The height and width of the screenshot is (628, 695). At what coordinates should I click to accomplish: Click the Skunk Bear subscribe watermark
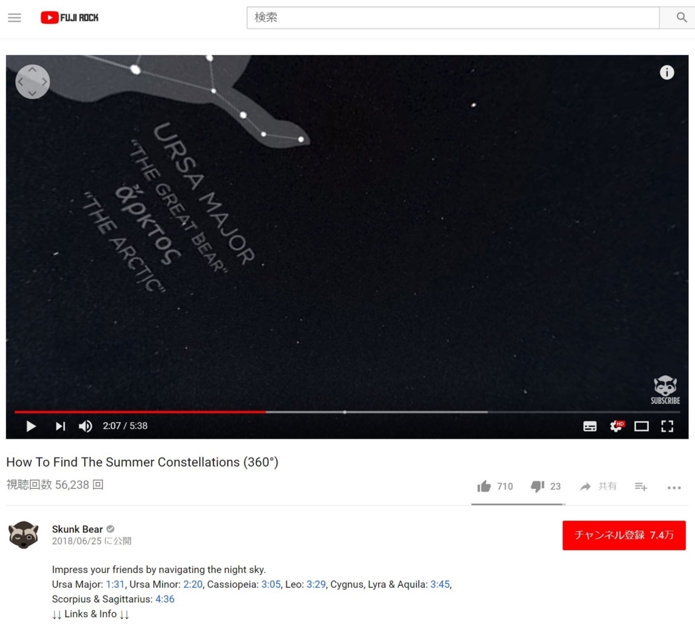point(665,390)
